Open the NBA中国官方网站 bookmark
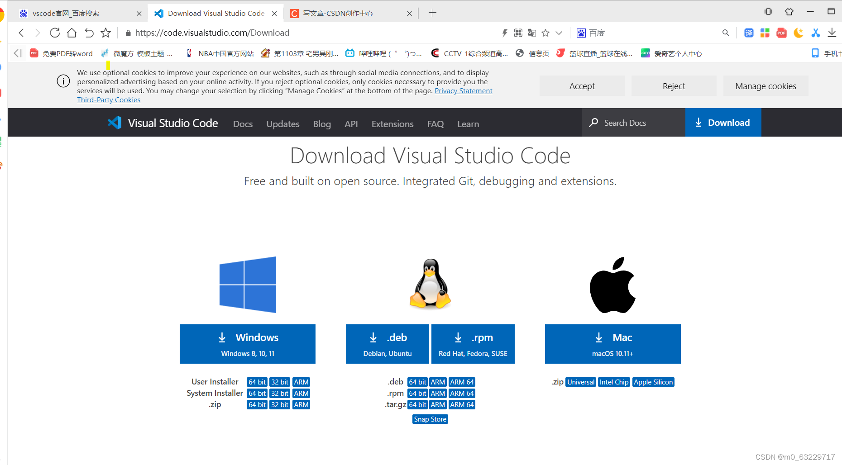Screen dimensions: 842x465 pyautogui.click(x=220, y=53)
